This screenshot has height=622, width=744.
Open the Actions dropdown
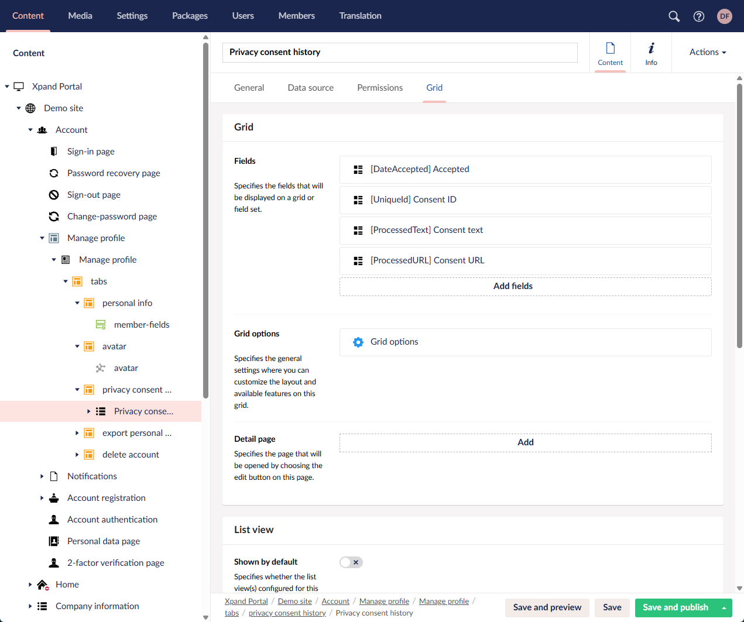tap(707, 52)
